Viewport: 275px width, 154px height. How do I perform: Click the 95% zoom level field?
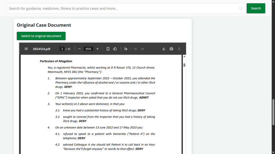click(88, 49)
